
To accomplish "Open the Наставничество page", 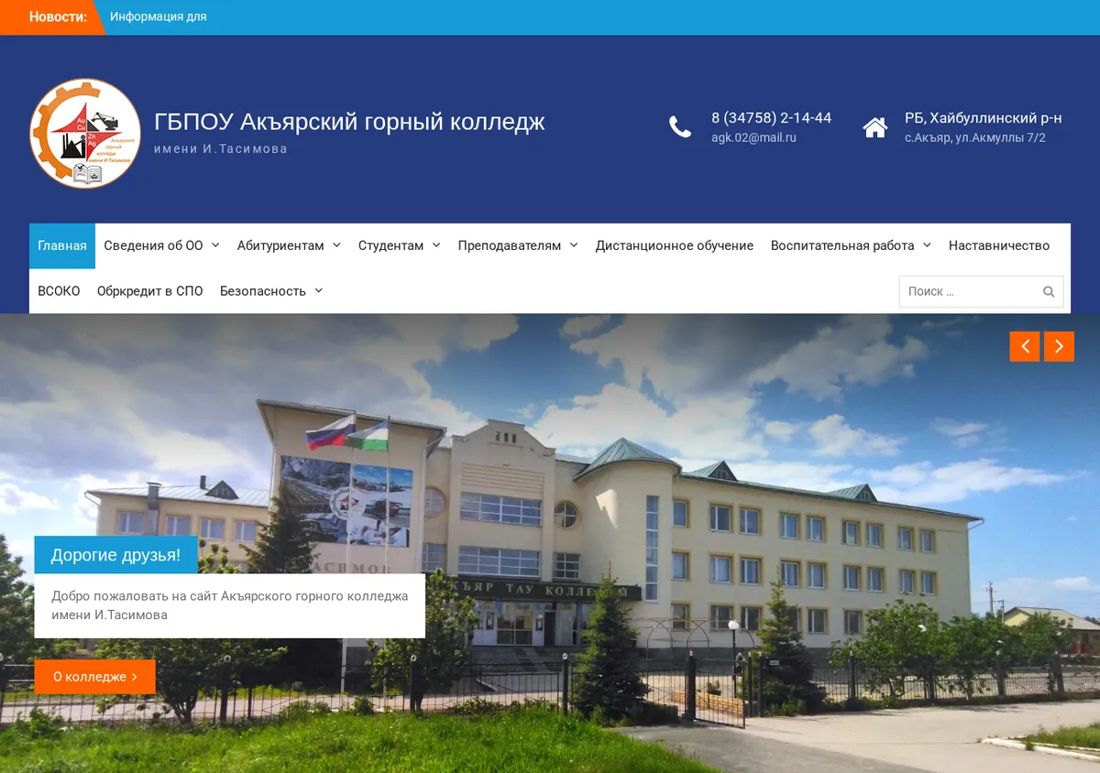I will tap(999, 245).
